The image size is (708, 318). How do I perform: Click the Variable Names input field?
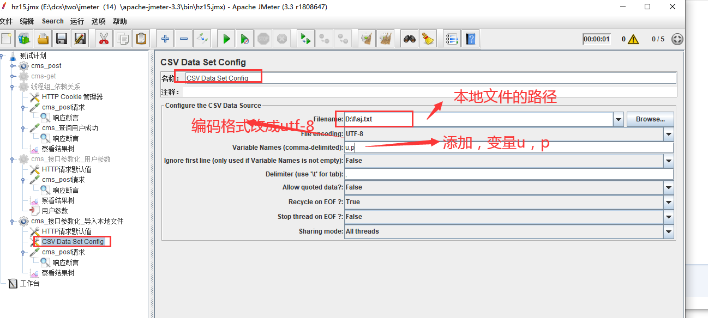pos(508,148)
